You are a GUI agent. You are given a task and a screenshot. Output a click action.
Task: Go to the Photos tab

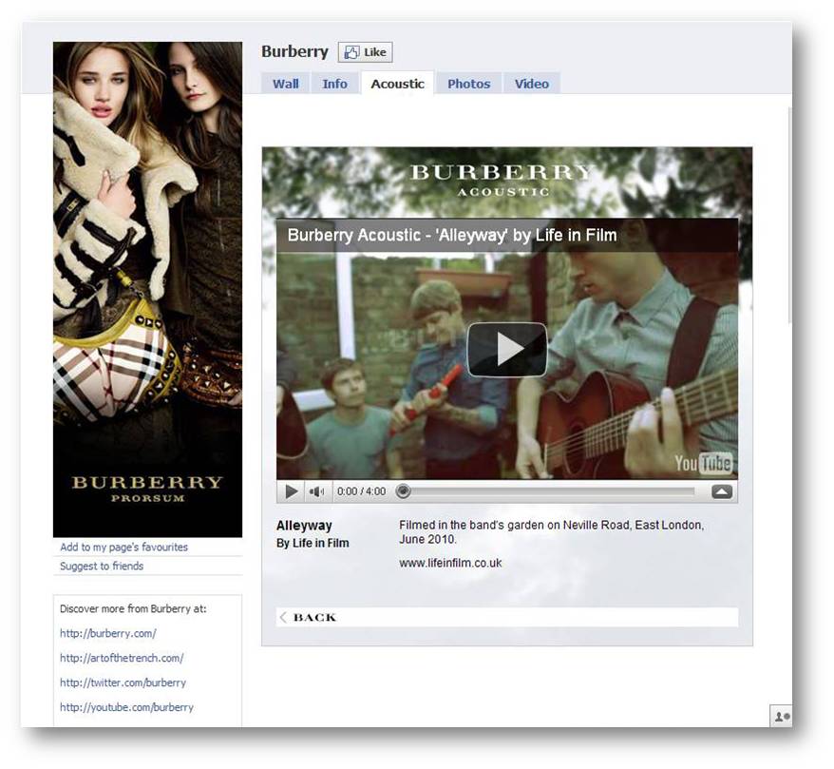point(468,84)
